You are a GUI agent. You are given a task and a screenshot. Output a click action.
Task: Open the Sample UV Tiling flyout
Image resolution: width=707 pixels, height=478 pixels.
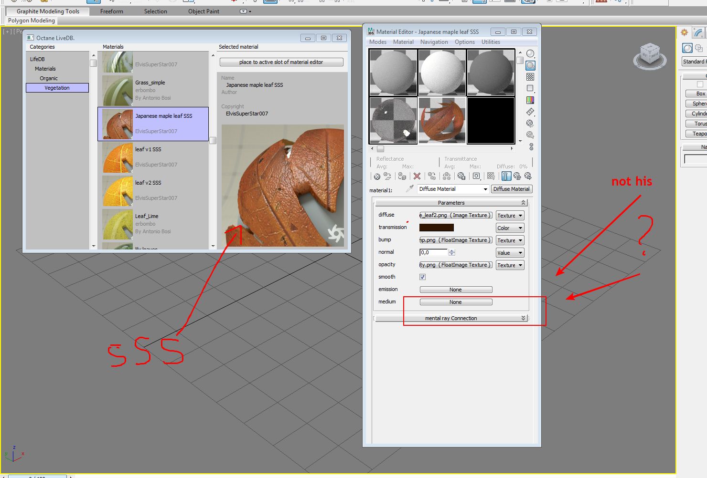point(530,88)
